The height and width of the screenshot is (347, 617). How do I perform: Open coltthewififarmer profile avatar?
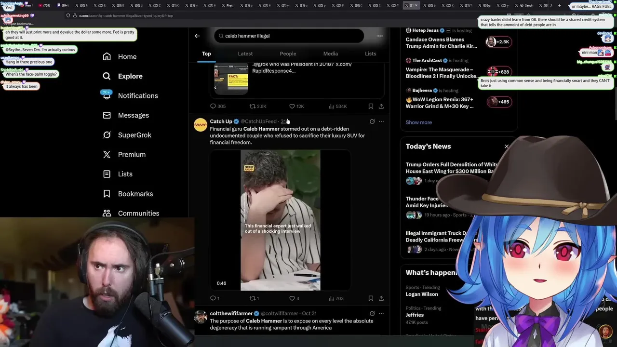[201, 317]
